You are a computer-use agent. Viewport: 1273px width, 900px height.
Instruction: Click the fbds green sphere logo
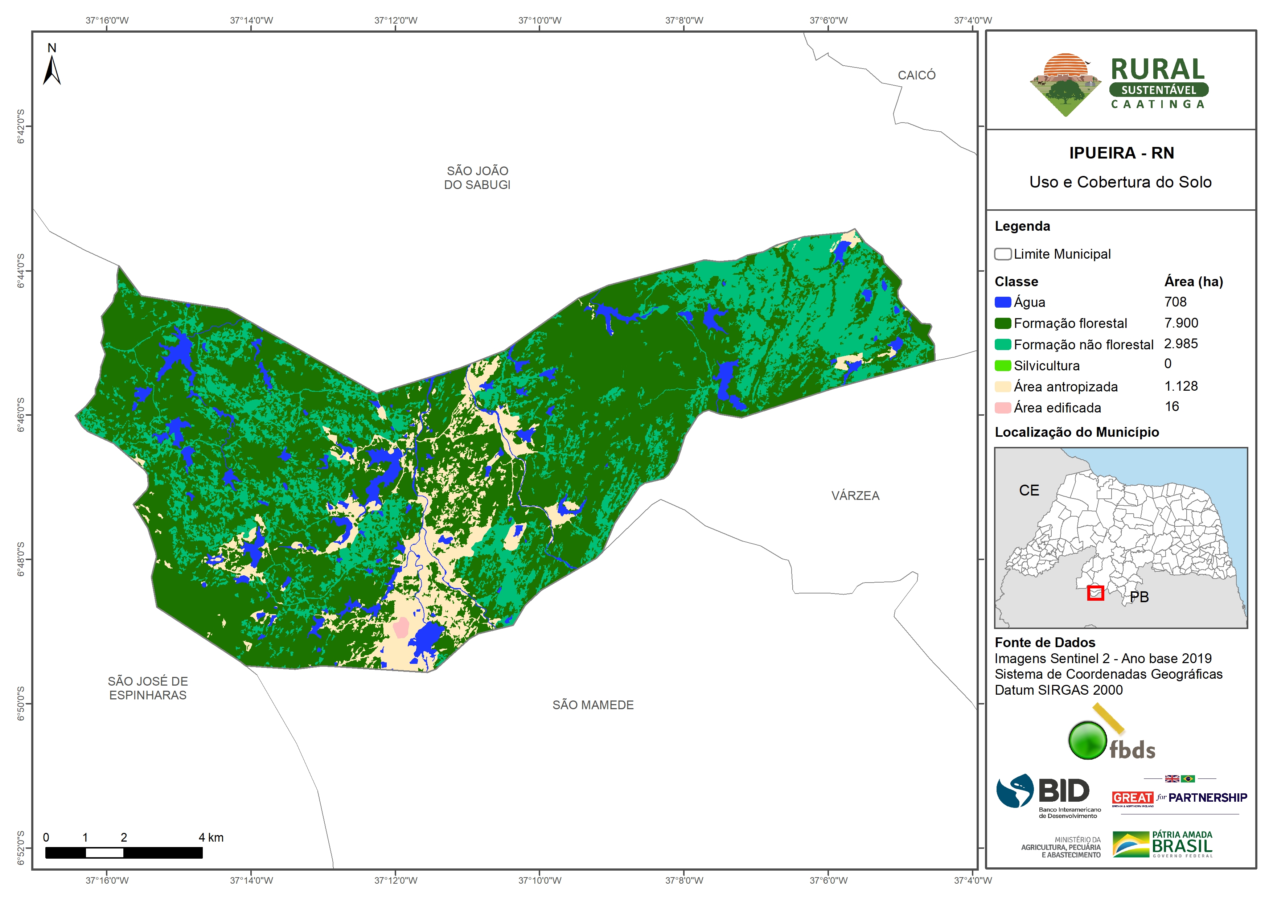pos(1087,741)
